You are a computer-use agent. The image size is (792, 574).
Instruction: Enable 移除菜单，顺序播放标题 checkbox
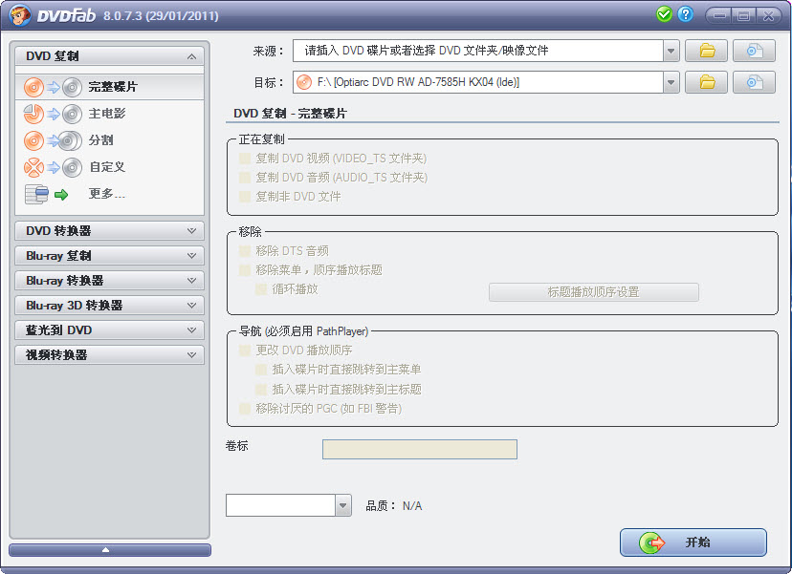[245, 270]
